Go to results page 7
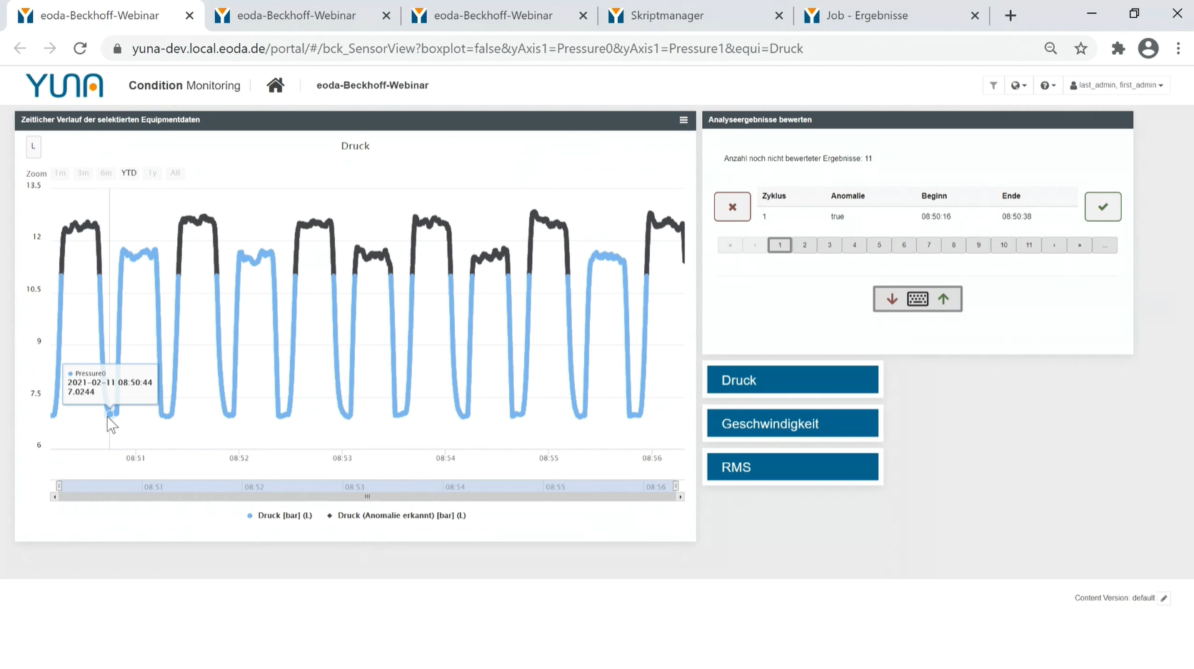Viewport: 1194px width, 669px height. coord(929,245)
